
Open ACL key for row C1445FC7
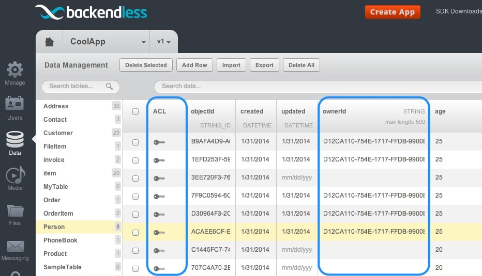tap(159, 251)
